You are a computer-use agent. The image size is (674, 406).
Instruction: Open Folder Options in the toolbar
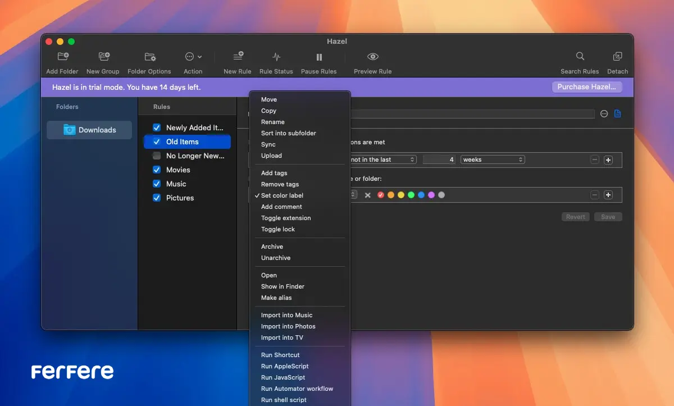(149, 57)
